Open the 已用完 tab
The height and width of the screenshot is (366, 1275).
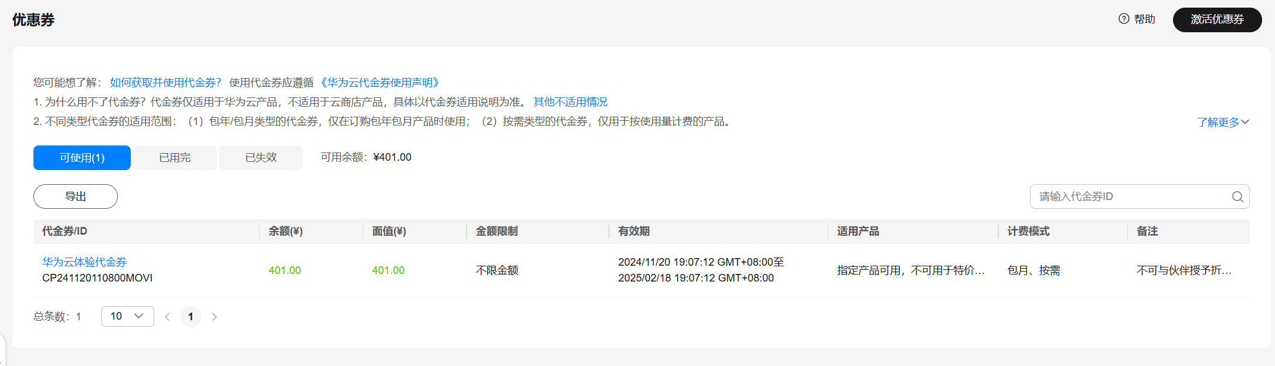(x=175, y=158)
